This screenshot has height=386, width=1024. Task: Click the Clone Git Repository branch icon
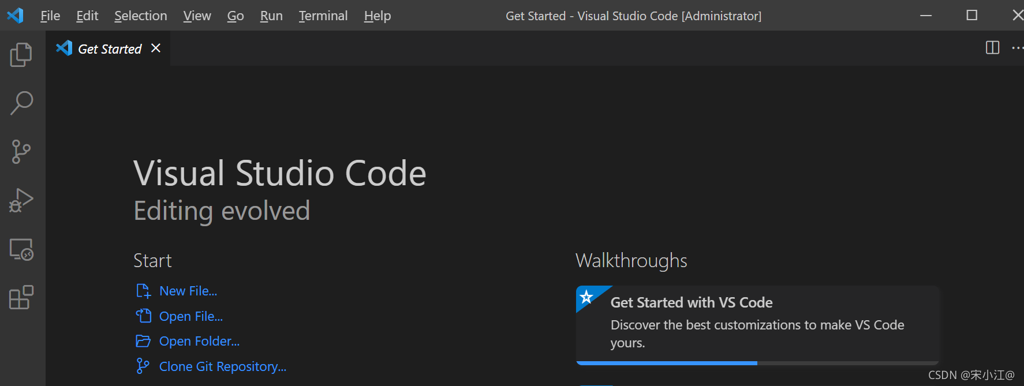pyautogui.click(x=143, y=366)
